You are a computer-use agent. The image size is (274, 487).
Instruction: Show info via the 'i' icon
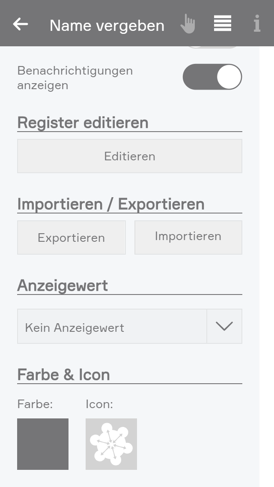coord(256,24)
